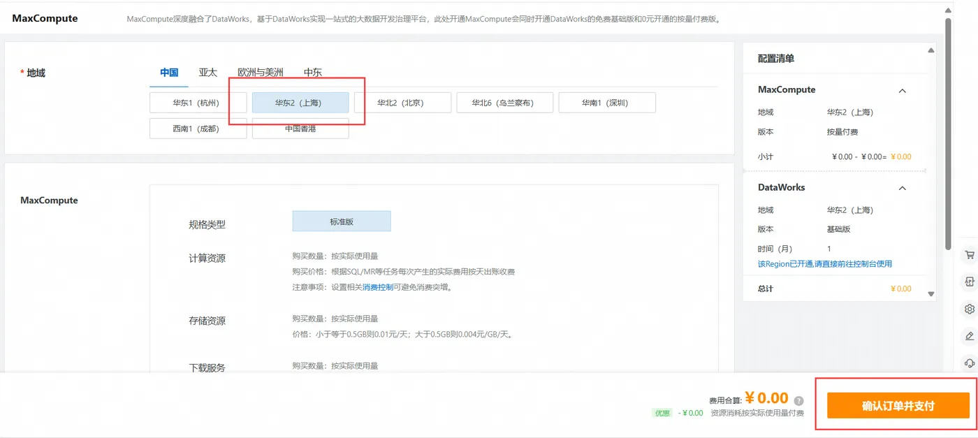Screen dimensions: 978x438
Task: Click the 基础版 version value
Action: click(x=838, y=229)
